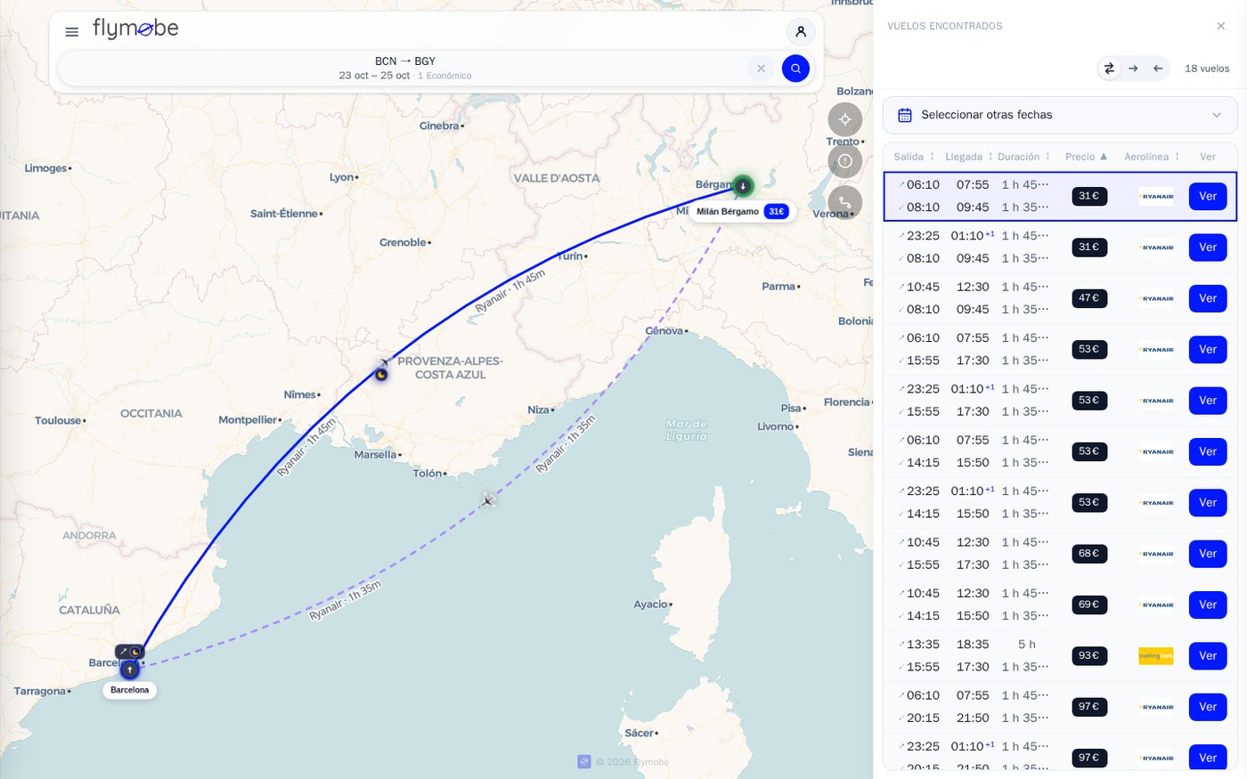Sort flights by Duración column
Image resolution: width=1247 pixels, height=779 pixels.
point(1024,157)
